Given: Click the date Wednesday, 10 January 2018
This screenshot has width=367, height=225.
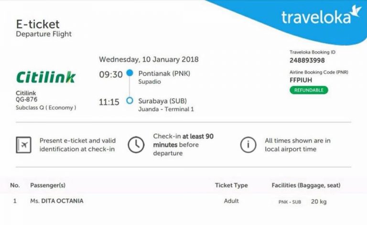Looking at the screenshot, I should tap(149, 60).
